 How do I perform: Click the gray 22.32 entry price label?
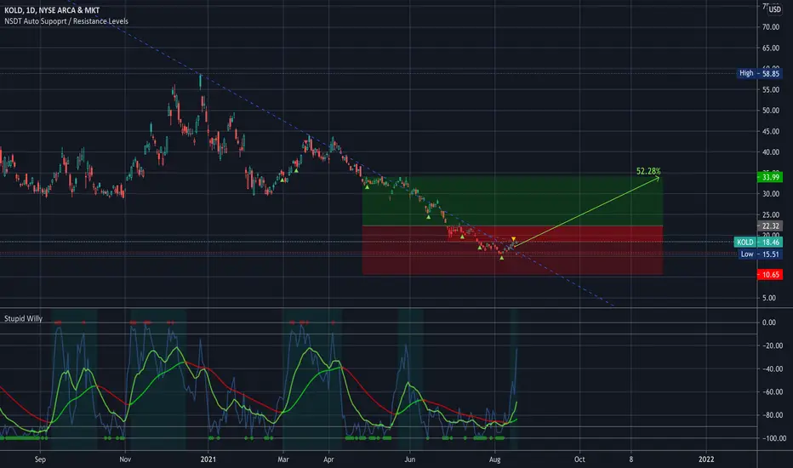tap(770, 225)
